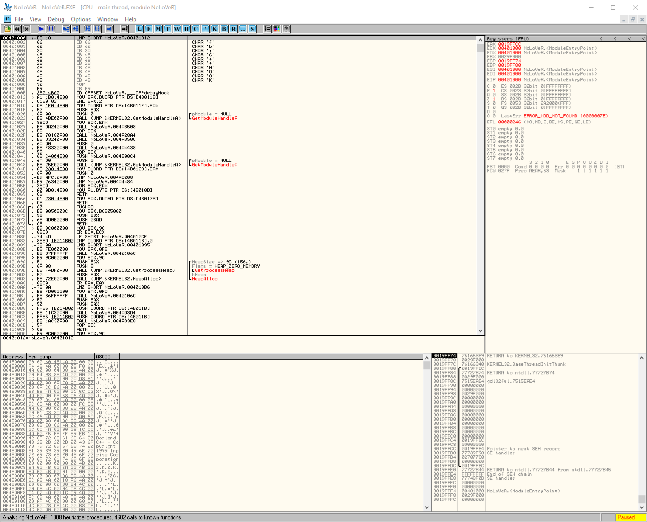Open the View menu
The width and height of the screenshot is (647, 522).
36,19
